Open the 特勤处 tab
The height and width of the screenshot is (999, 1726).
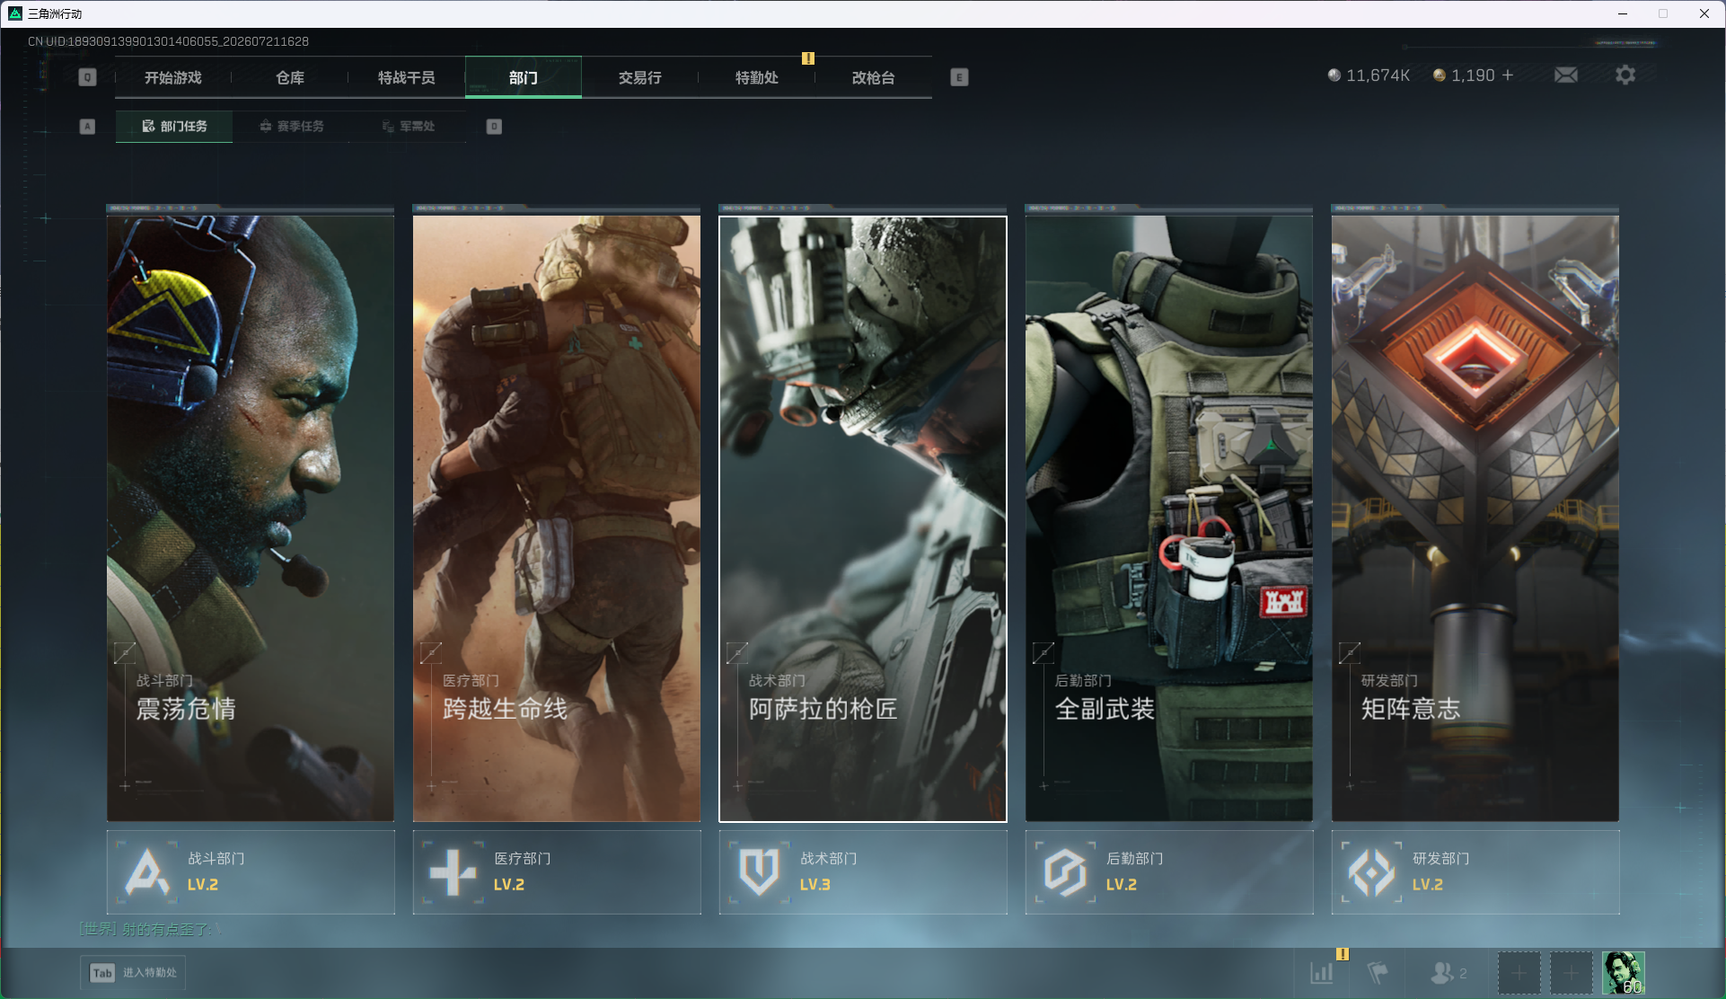point(756,77)
